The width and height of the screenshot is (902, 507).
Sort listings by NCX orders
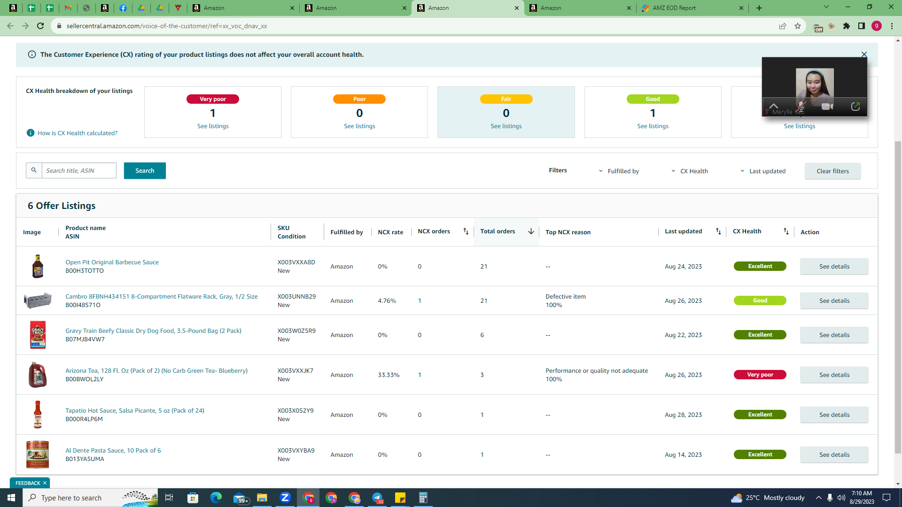coord(466,231)
